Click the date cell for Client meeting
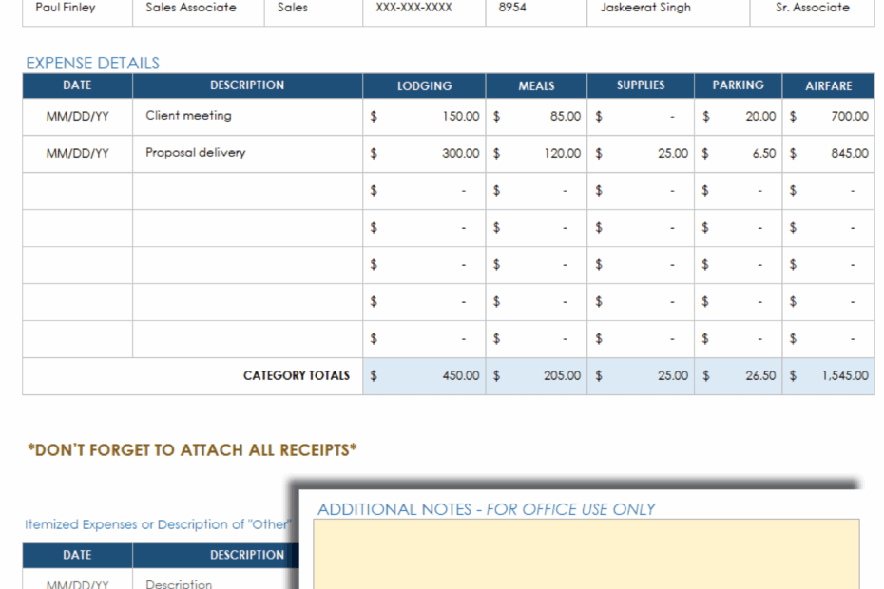Viewport: 884px width, 589px height. 77,117
